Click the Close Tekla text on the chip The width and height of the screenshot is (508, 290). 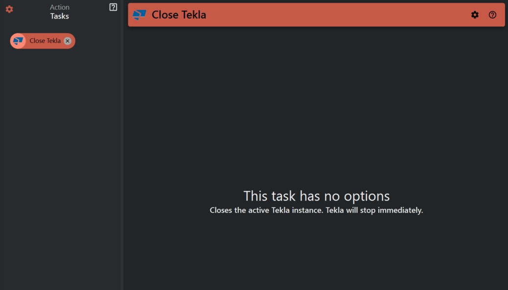click(44, 41)
